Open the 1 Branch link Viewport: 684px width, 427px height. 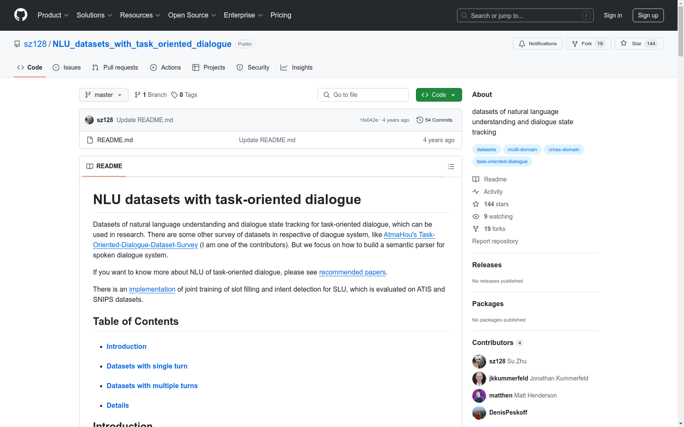150,95
